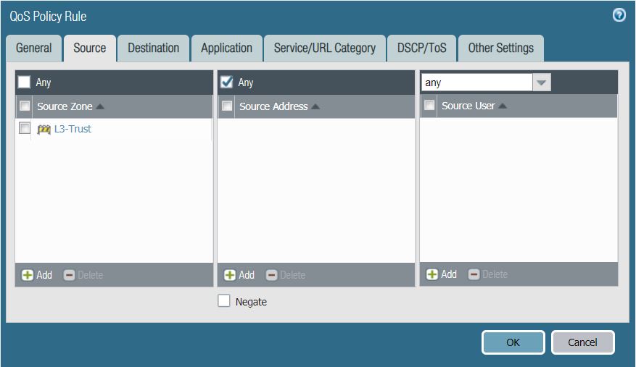This screenshot has width=636, height=367.
Task: Toggle select-all checkbox in Source User header
Action: click(x=429, y=105)
